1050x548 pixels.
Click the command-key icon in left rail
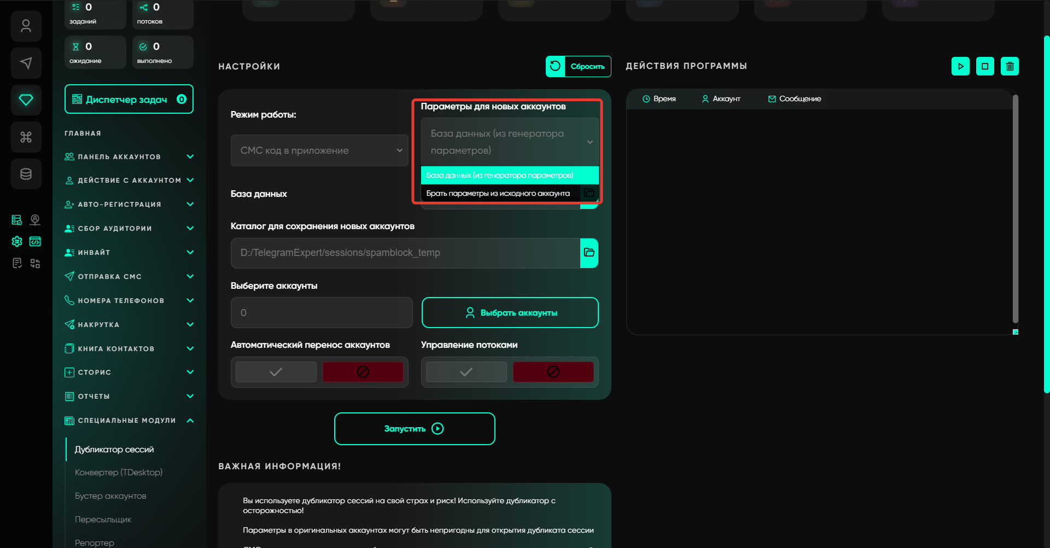26,137
